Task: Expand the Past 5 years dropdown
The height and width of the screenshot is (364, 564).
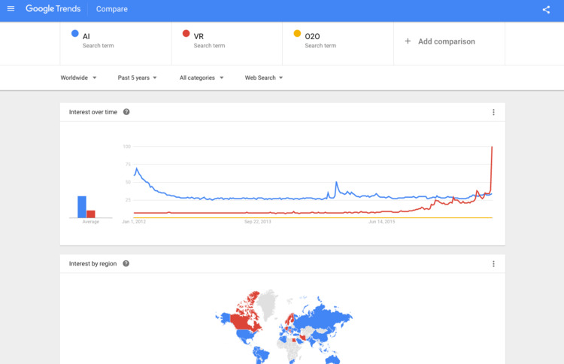Action: [138, 77]
